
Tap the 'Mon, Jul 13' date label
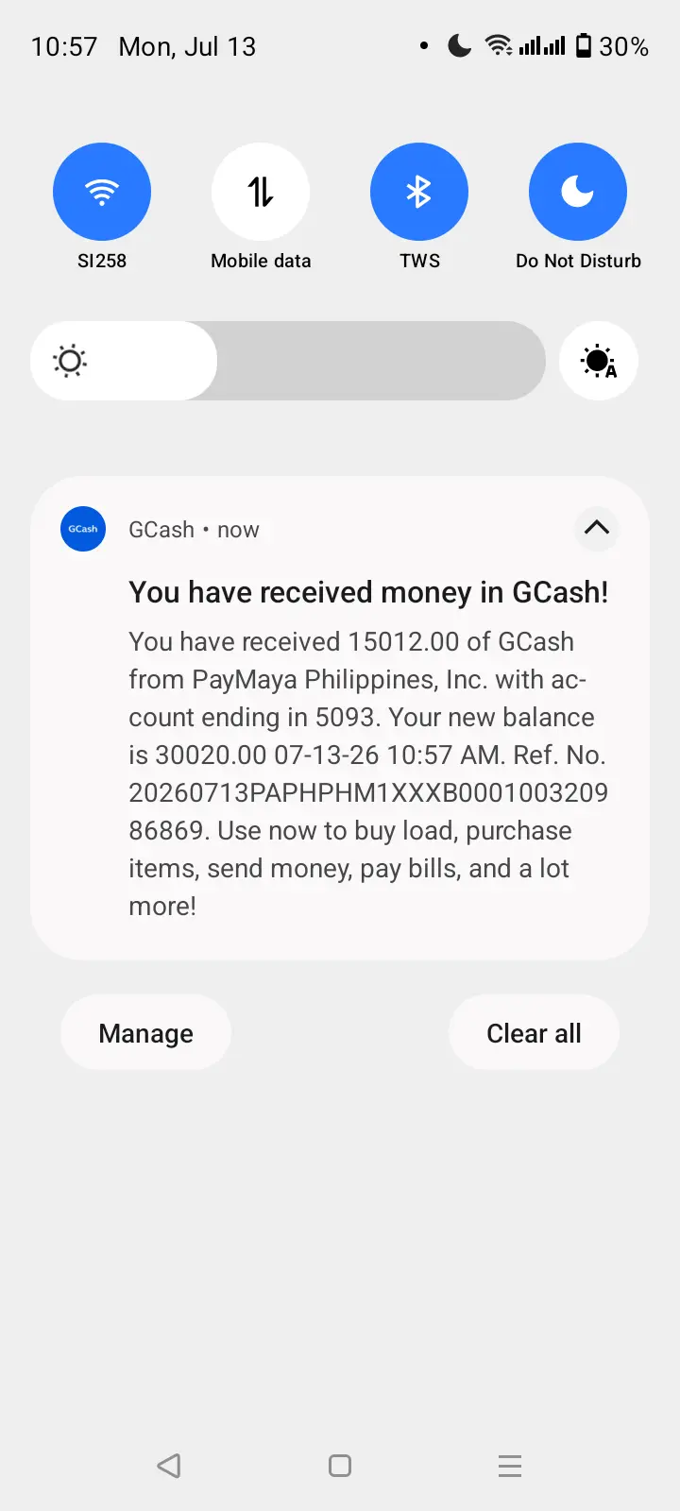[x=187, y=46]
